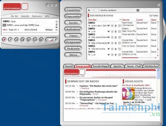This screenshot has height=126, width=166.
Task: Open the Timer section
Action: (73, 36)
